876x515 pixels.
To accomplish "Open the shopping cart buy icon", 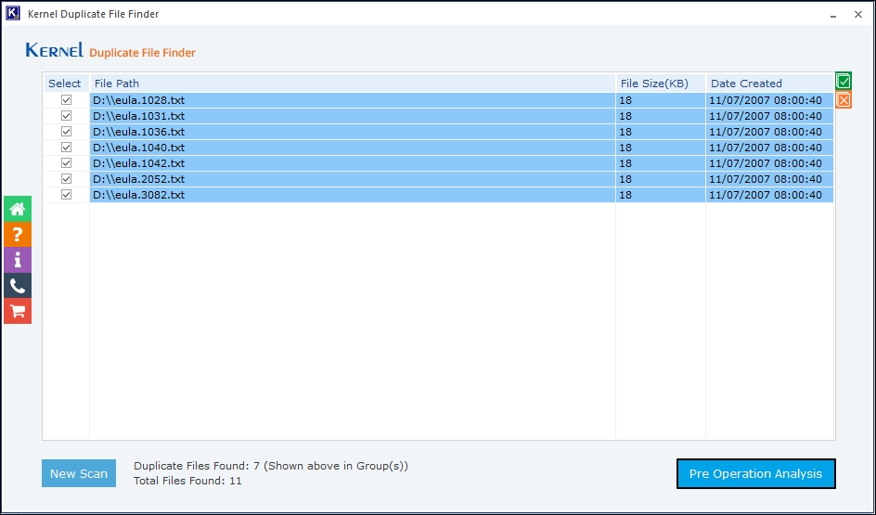I will point(18,311).
